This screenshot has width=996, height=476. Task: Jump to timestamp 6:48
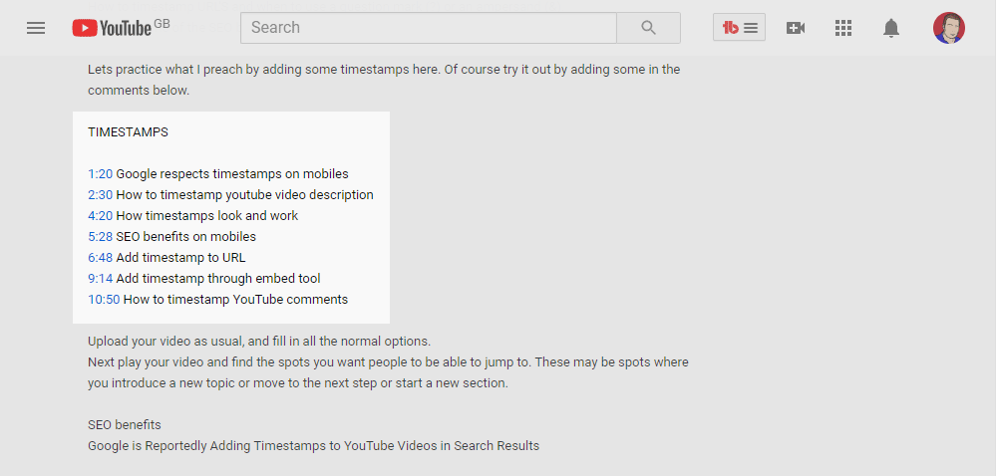click(101, 258)
